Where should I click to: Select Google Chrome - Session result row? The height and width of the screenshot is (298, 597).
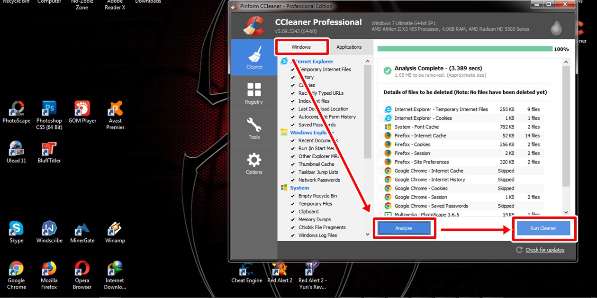(463, 197)
